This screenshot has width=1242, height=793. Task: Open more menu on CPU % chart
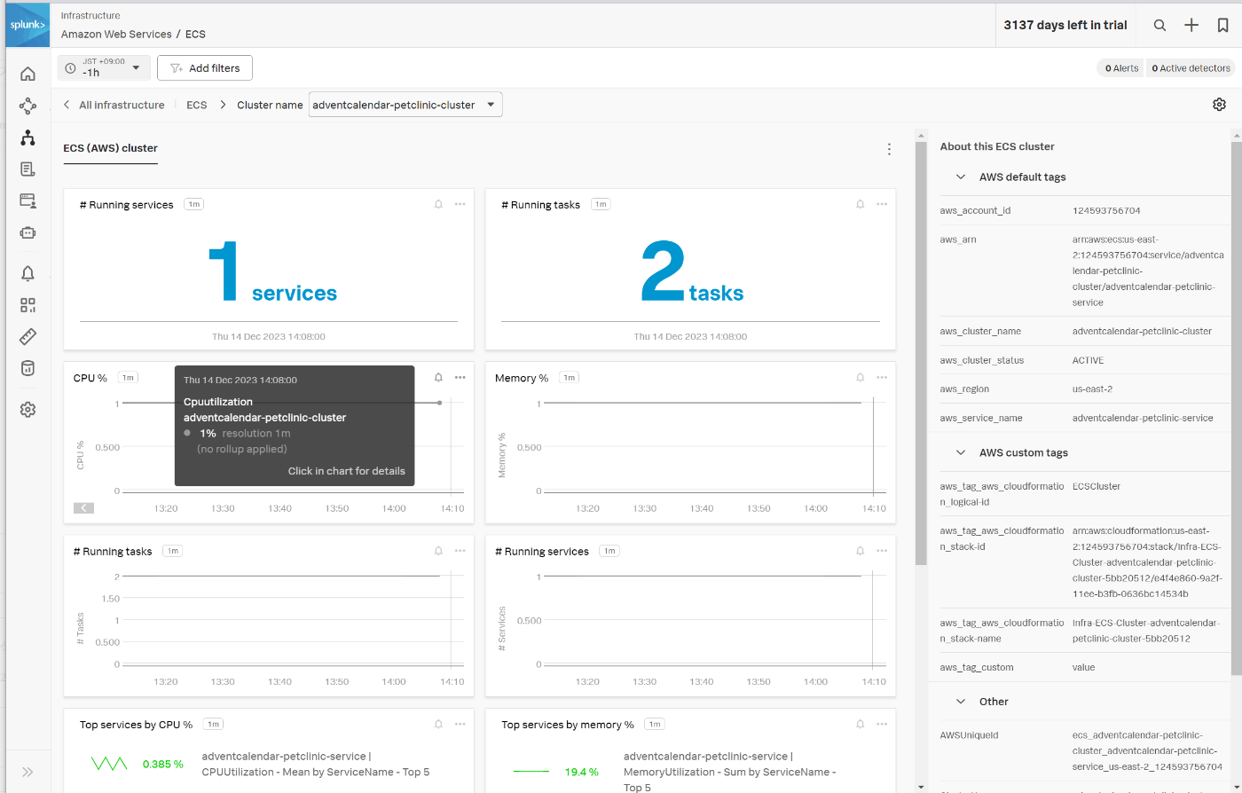(x=460, y=377)
